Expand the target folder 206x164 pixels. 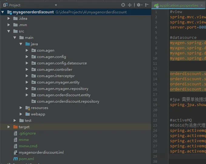tap(9, 127)
